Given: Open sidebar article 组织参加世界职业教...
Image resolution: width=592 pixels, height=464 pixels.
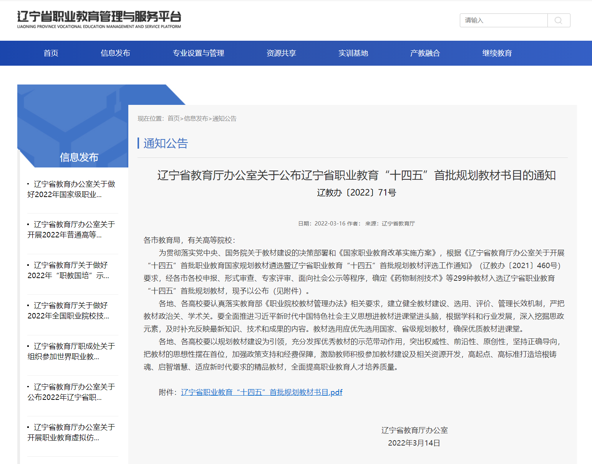Looking at the screenshot, I should 71,351.
